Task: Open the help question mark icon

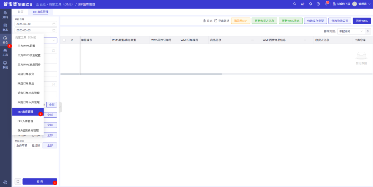Action: click(x=318, y=4)
